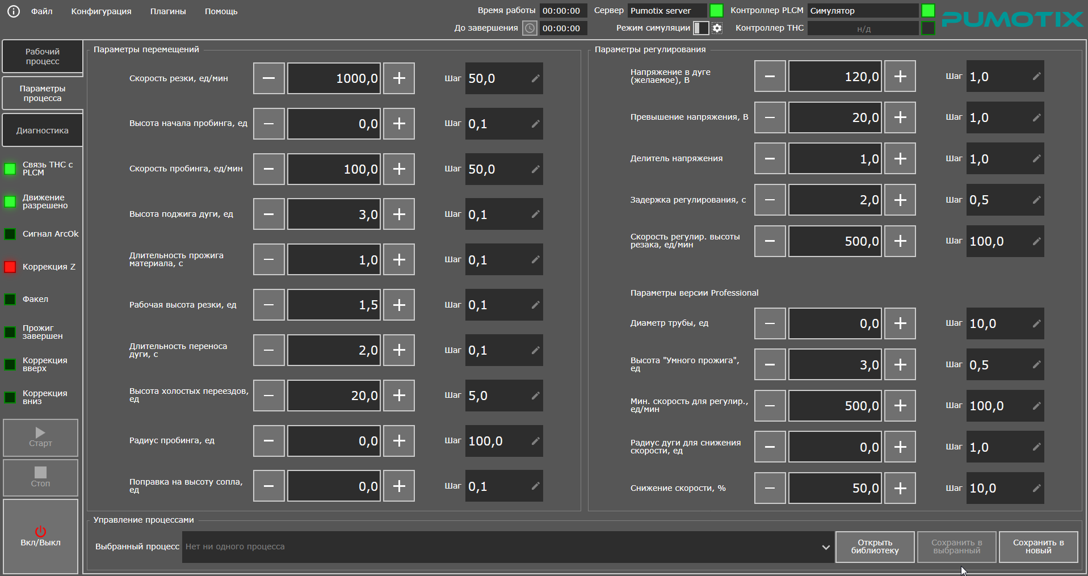The width and height of the screenshot is (1088, 576).
Task: Increase Скорость резки with plus button
Action: (x=399, y=78)
